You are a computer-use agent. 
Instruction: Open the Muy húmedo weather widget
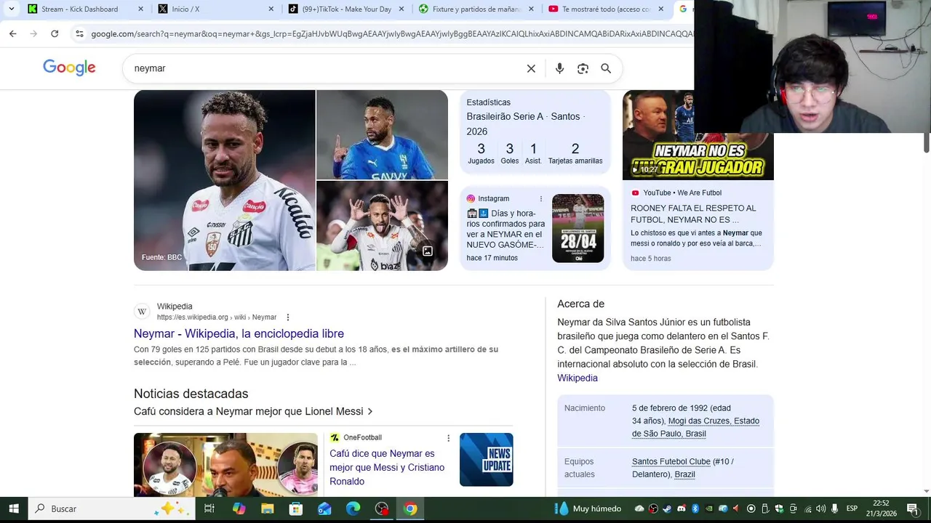point(588,508)
